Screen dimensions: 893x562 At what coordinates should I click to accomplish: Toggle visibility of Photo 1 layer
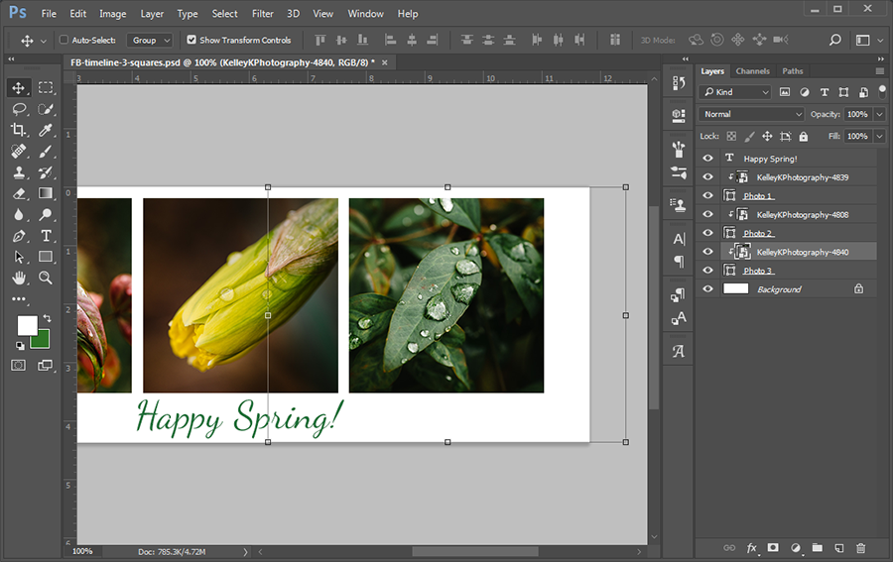[x=707, y=195]
